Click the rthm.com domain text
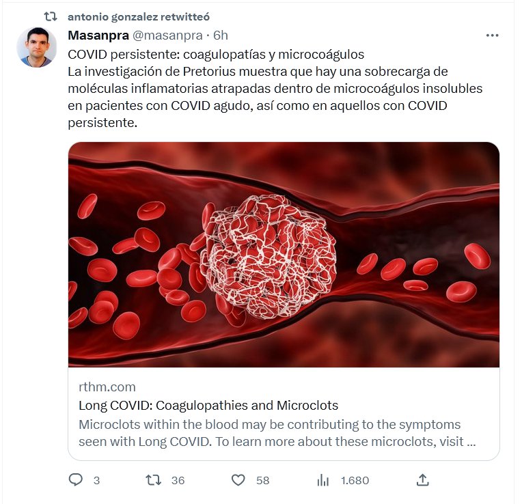Screen dimensions: 522x504 point(107,387)
